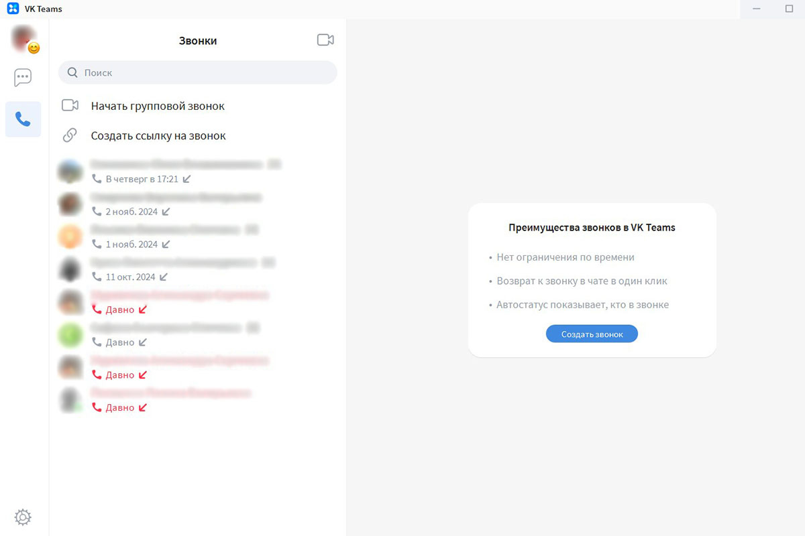Click the camera icon next to групповой звонок
Screen dimensions: 805x536
(x=70, y=105)
